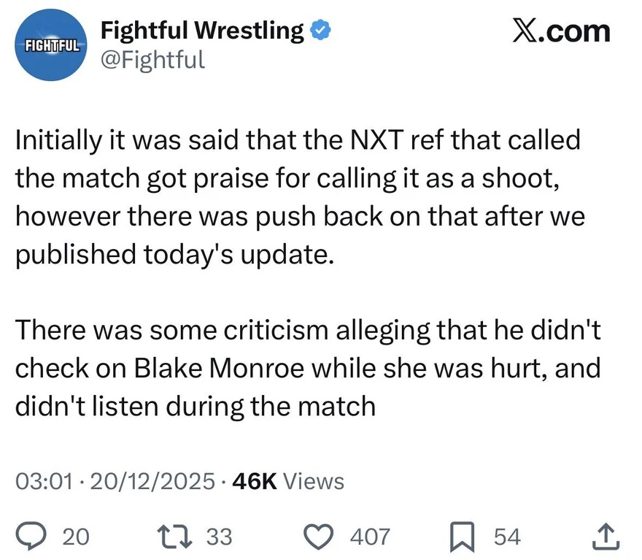Open the Fightful Wrestling display name
Screen dimensions: 642x560
pyautogui.click(x=202, y=31)
